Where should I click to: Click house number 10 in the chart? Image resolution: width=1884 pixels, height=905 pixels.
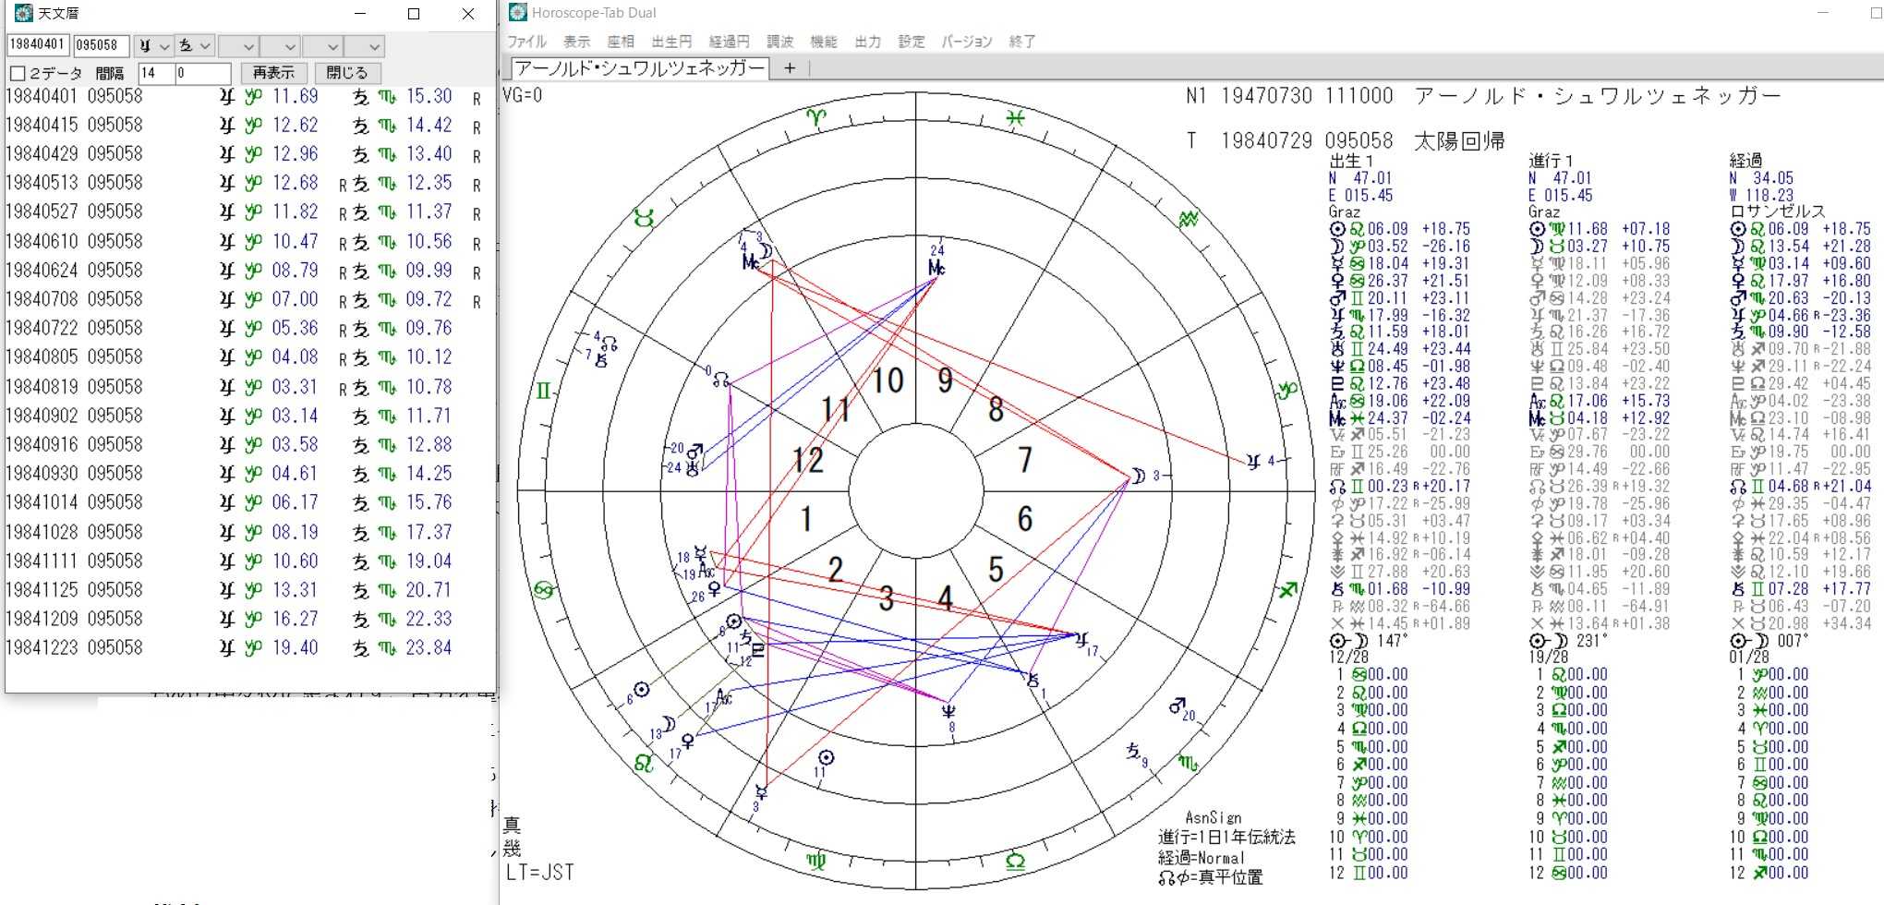point(888,380)
